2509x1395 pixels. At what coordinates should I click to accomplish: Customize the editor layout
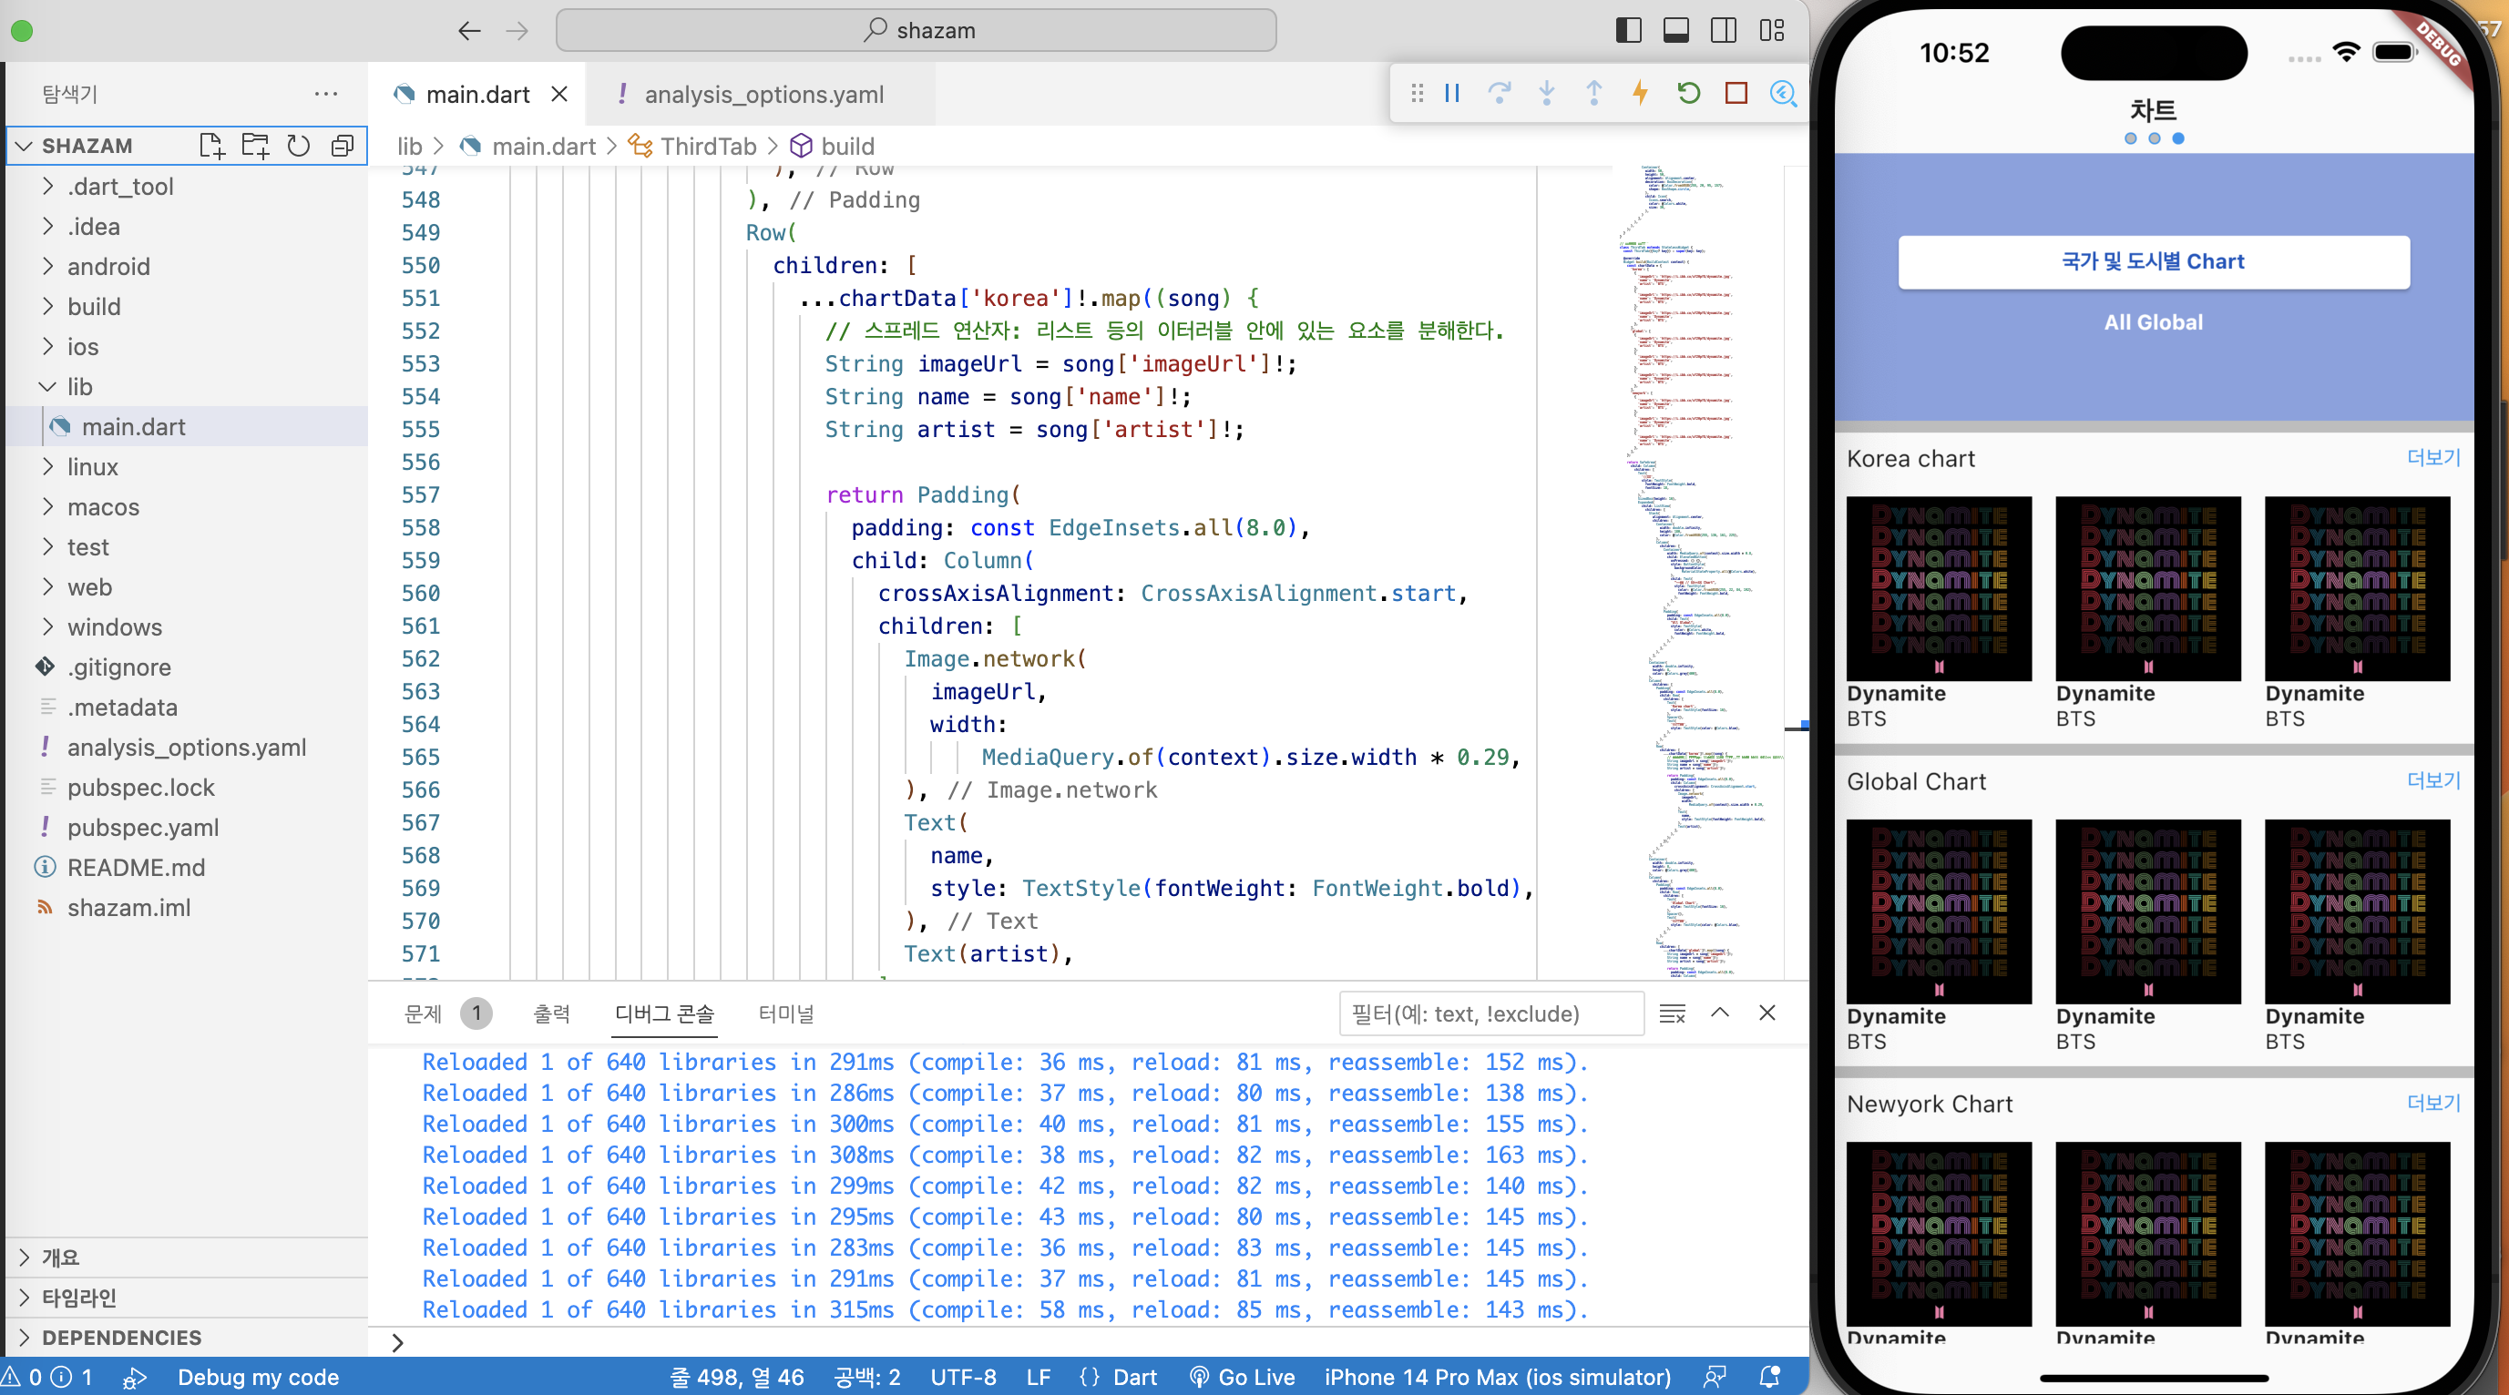1772,30
